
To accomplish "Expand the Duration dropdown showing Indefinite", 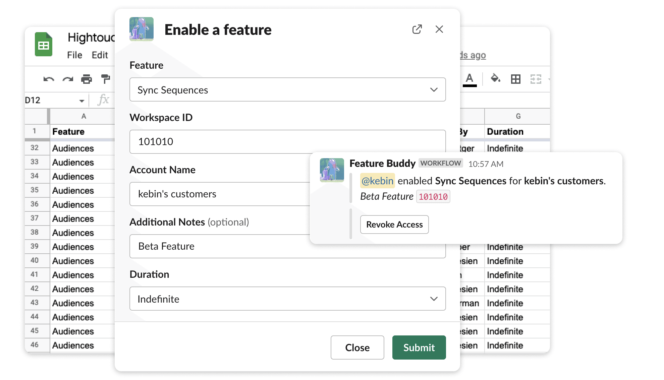I will click(287, 299).
